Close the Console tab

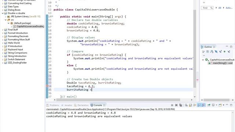point(104,105)
